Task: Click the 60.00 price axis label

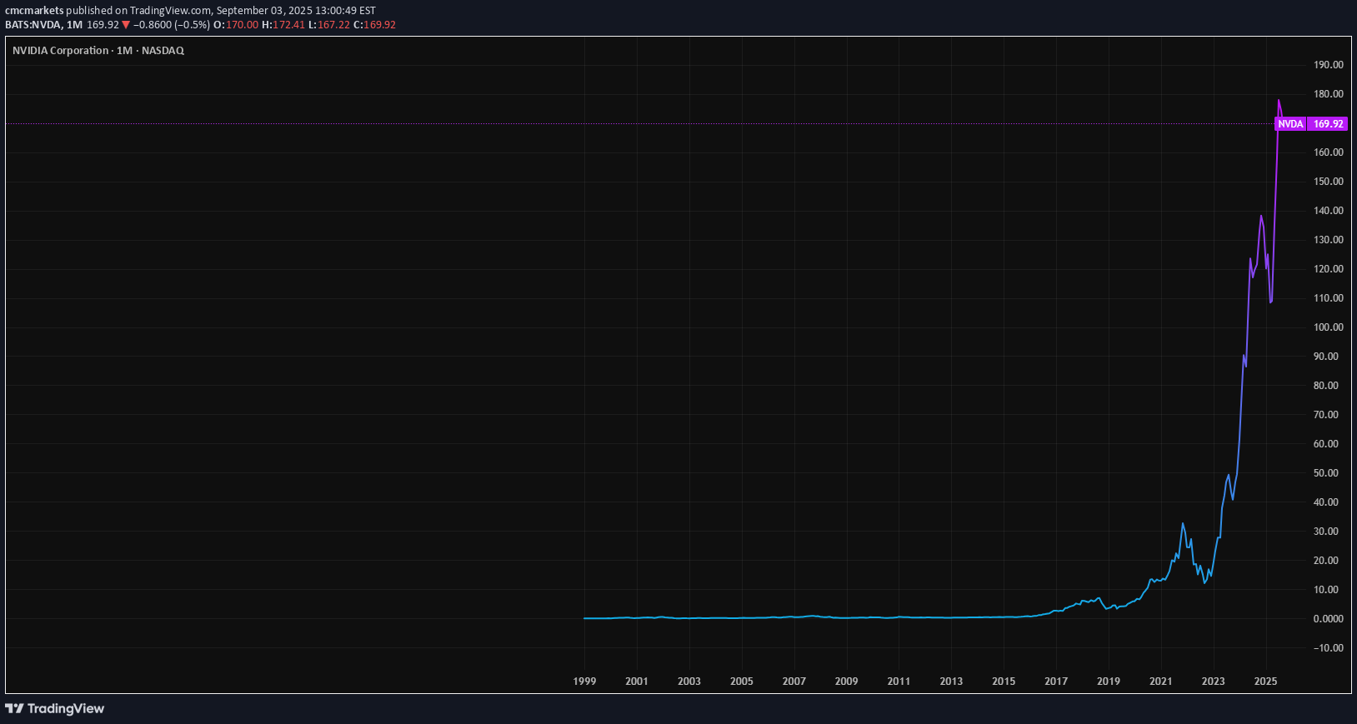Action: [x=1326, y=444]
